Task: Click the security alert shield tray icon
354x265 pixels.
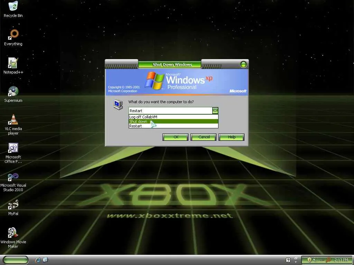Action: tap(309, 260)
